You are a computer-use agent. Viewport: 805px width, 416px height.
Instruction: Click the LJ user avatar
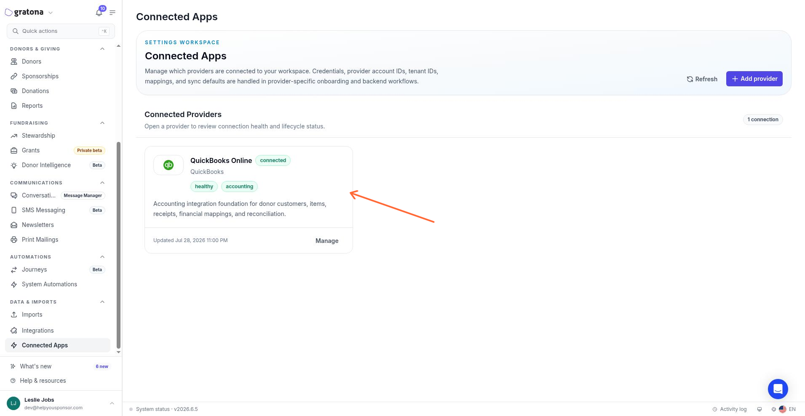13,403
